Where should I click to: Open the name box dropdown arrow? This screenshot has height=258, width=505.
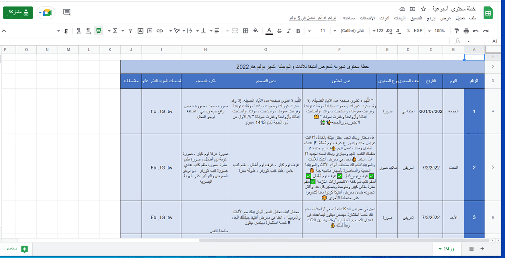[x=469, y=41]
